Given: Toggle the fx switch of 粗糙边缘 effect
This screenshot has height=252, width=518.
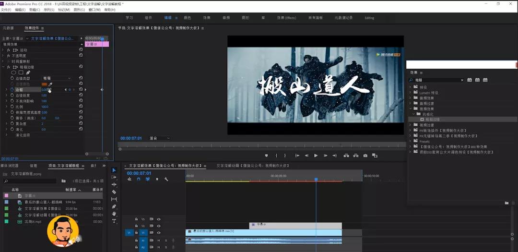Looking at the screenshot, I should (x=9, y=67).
